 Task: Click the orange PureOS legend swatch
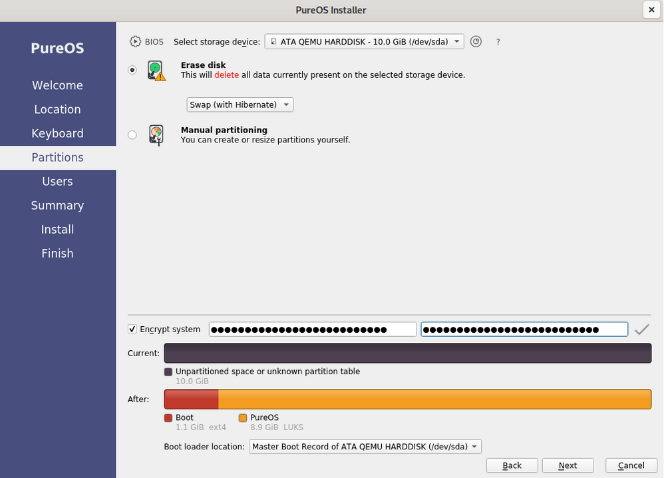(x=243, y=418)
